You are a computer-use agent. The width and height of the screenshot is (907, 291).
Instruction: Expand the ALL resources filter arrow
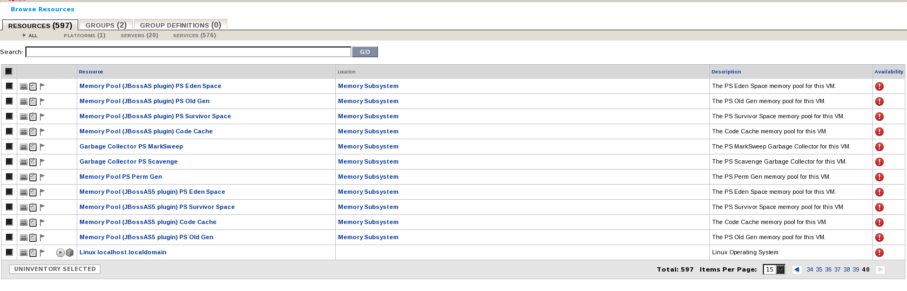24,35
